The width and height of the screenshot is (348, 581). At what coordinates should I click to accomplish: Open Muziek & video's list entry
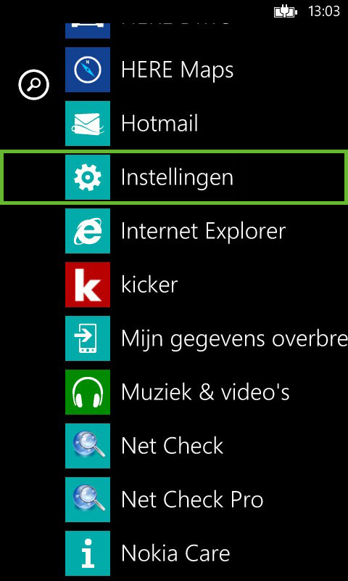pos(205,392)
